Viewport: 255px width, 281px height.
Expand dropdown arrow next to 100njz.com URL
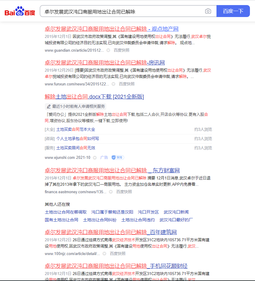[104, 254]
